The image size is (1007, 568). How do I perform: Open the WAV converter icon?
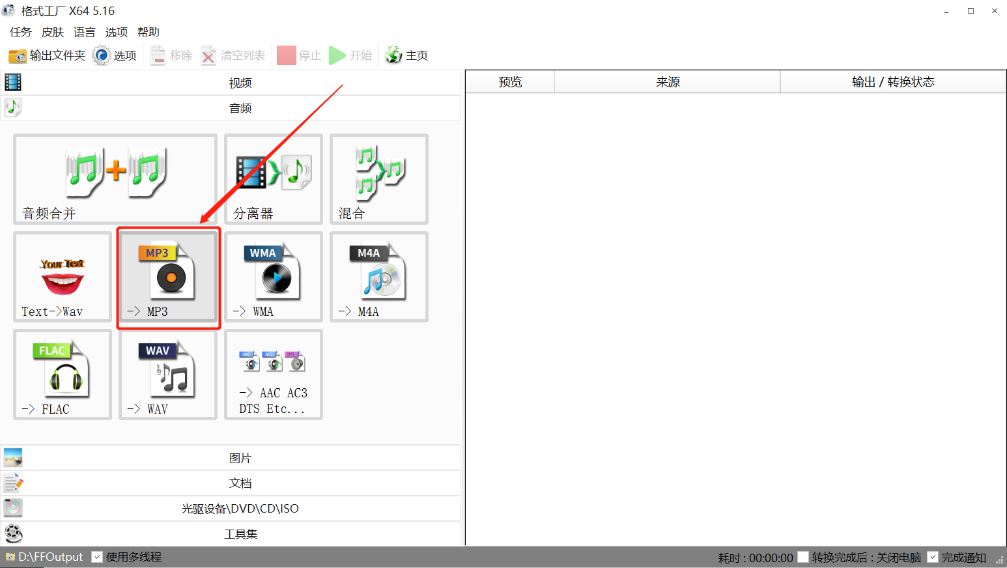(x=168, y=375)
